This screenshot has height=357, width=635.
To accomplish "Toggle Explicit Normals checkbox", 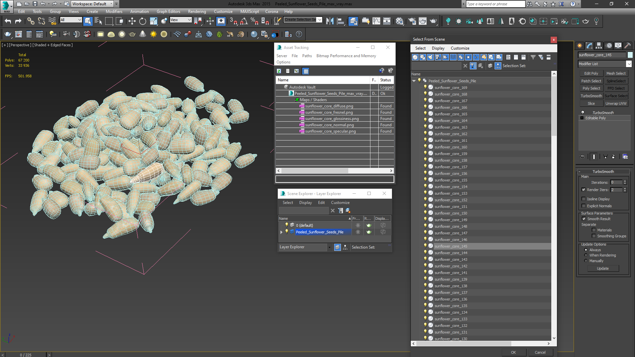I will [x=583, y=205].
